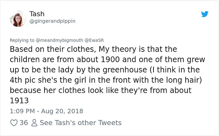The width and height of the screenshot is (219, 136).
Task: Click the Replying to label
Action: point(22,40)
